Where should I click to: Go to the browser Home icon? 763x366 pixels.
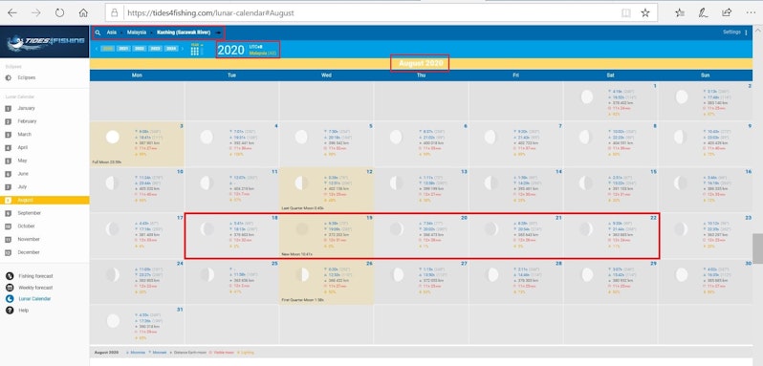[x=83, y=13]
